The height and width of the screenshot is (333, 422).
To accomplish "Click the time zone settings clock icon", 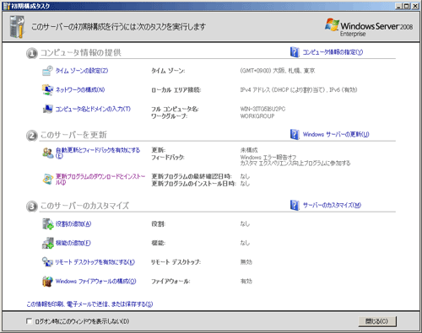I will coord(47,71).
